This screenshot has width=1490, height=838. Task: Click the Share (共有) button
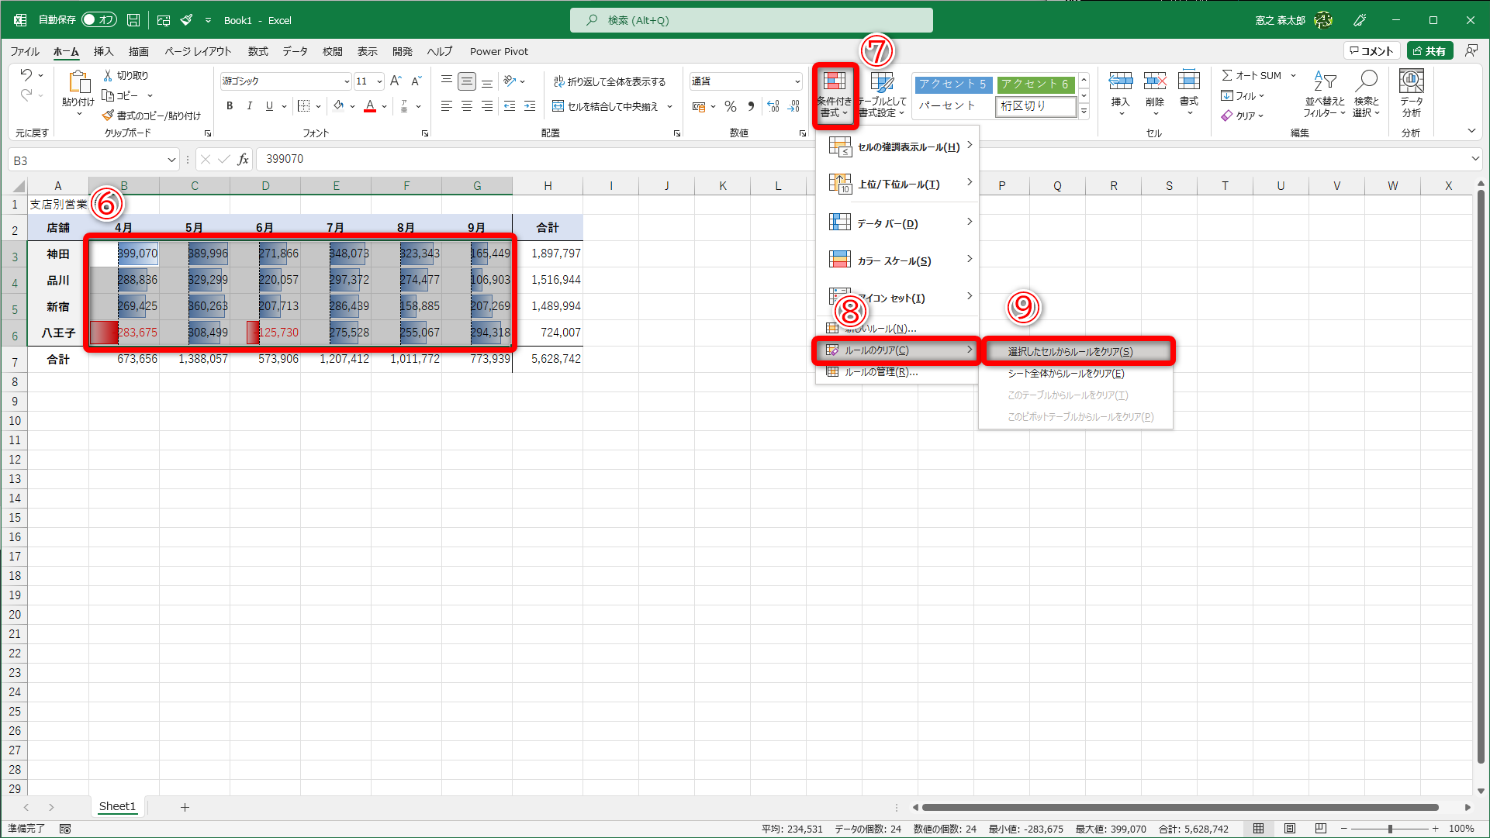[x=1430, y=51]
